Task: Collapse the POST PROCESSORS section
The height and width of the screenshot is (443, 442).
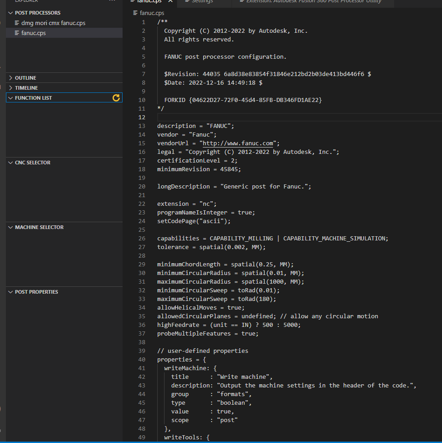Action: [10, 13]
